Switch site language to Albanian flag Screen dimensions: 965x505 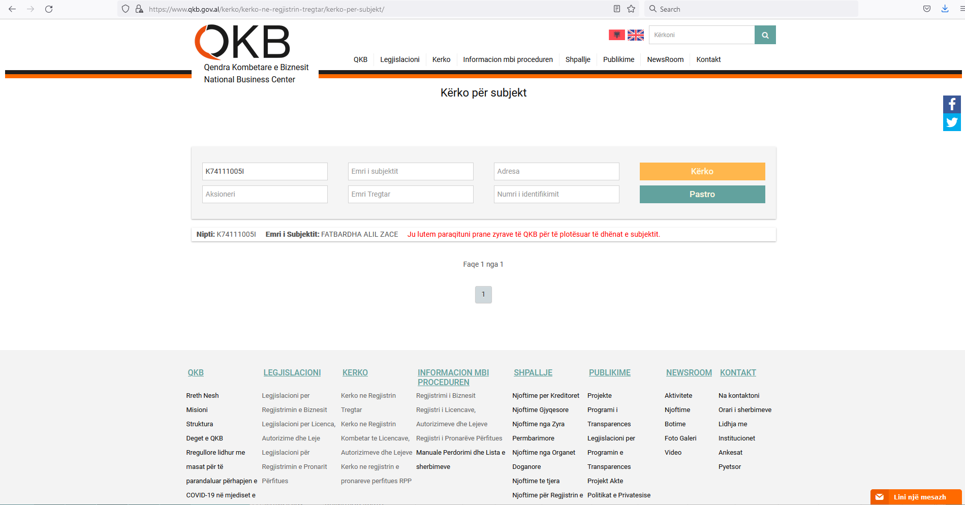(x=616, y=35)
